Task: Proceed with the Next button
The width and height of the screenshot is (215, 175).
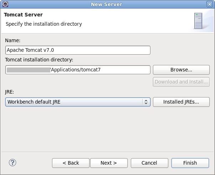Action: 109,163
